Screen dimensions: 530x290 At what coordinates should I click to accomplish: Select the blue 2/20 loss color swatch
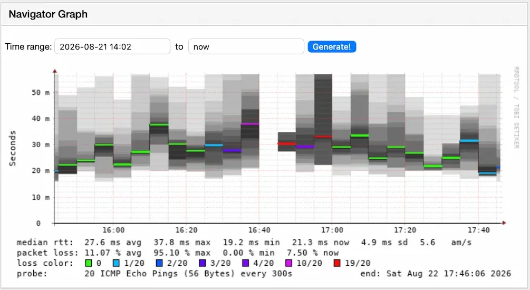tap(159, 263)
